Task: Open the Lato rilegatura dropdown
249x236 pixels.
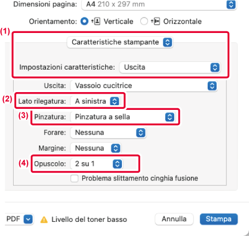Action: click(95, 101)
